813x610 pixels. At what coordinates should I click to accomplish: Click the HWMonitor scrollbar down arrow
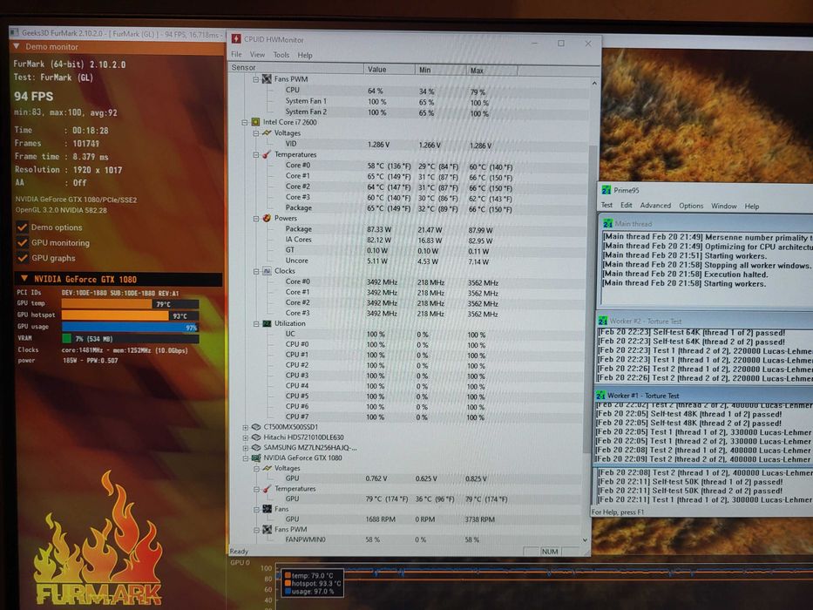[x=586, y=540]
